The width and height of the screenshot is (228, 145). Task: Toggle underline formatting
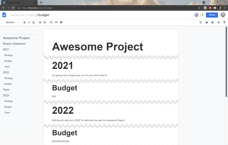(33, 22)
